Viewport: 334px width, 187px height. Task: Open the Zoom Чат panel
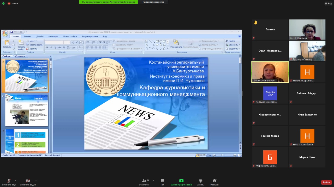pos(162,182)
